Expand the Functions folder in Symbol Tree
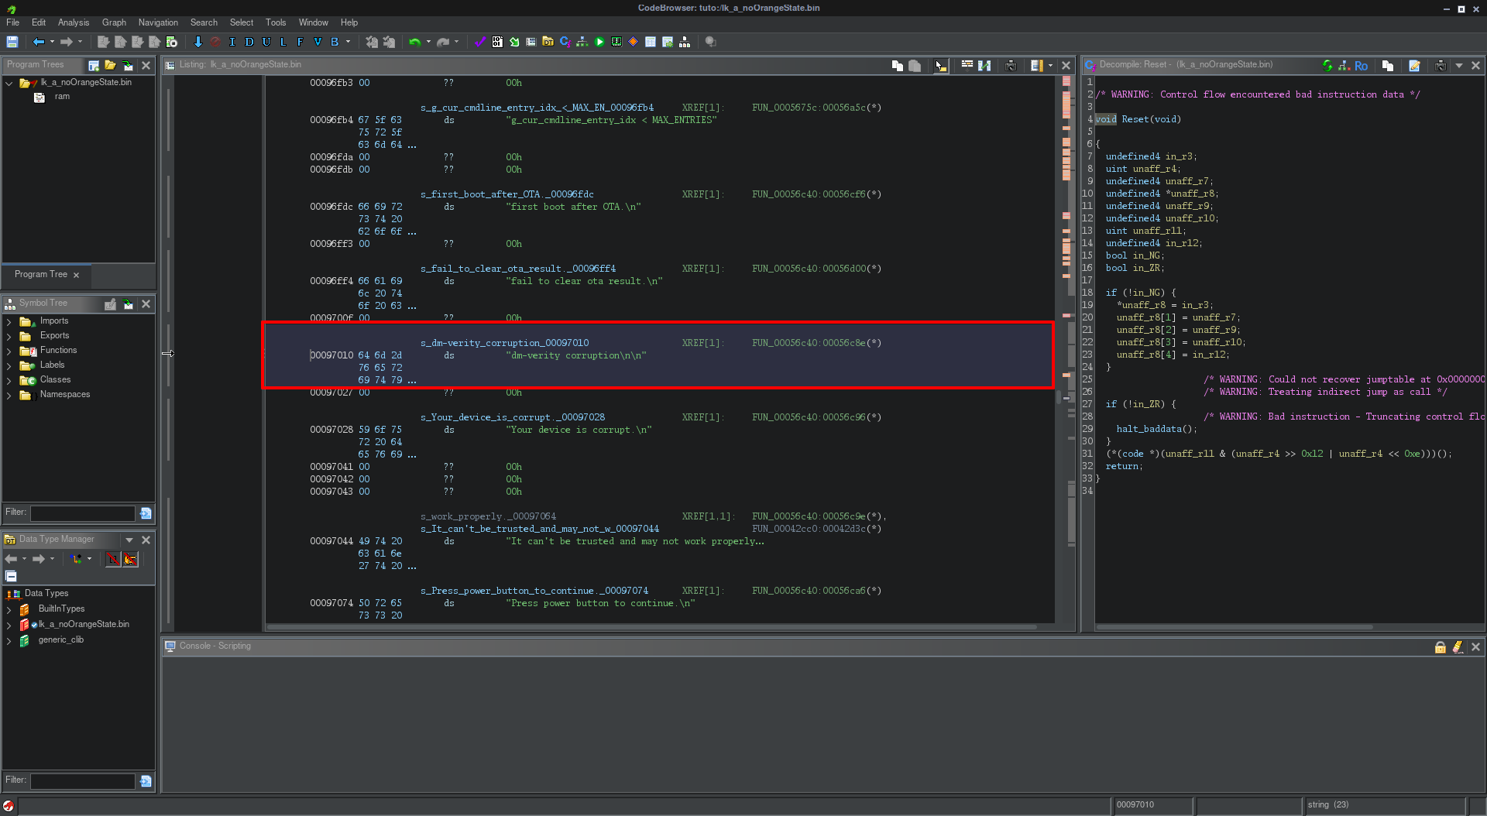Viewport: 1487px width, 816px height. (x=9, y=351)
